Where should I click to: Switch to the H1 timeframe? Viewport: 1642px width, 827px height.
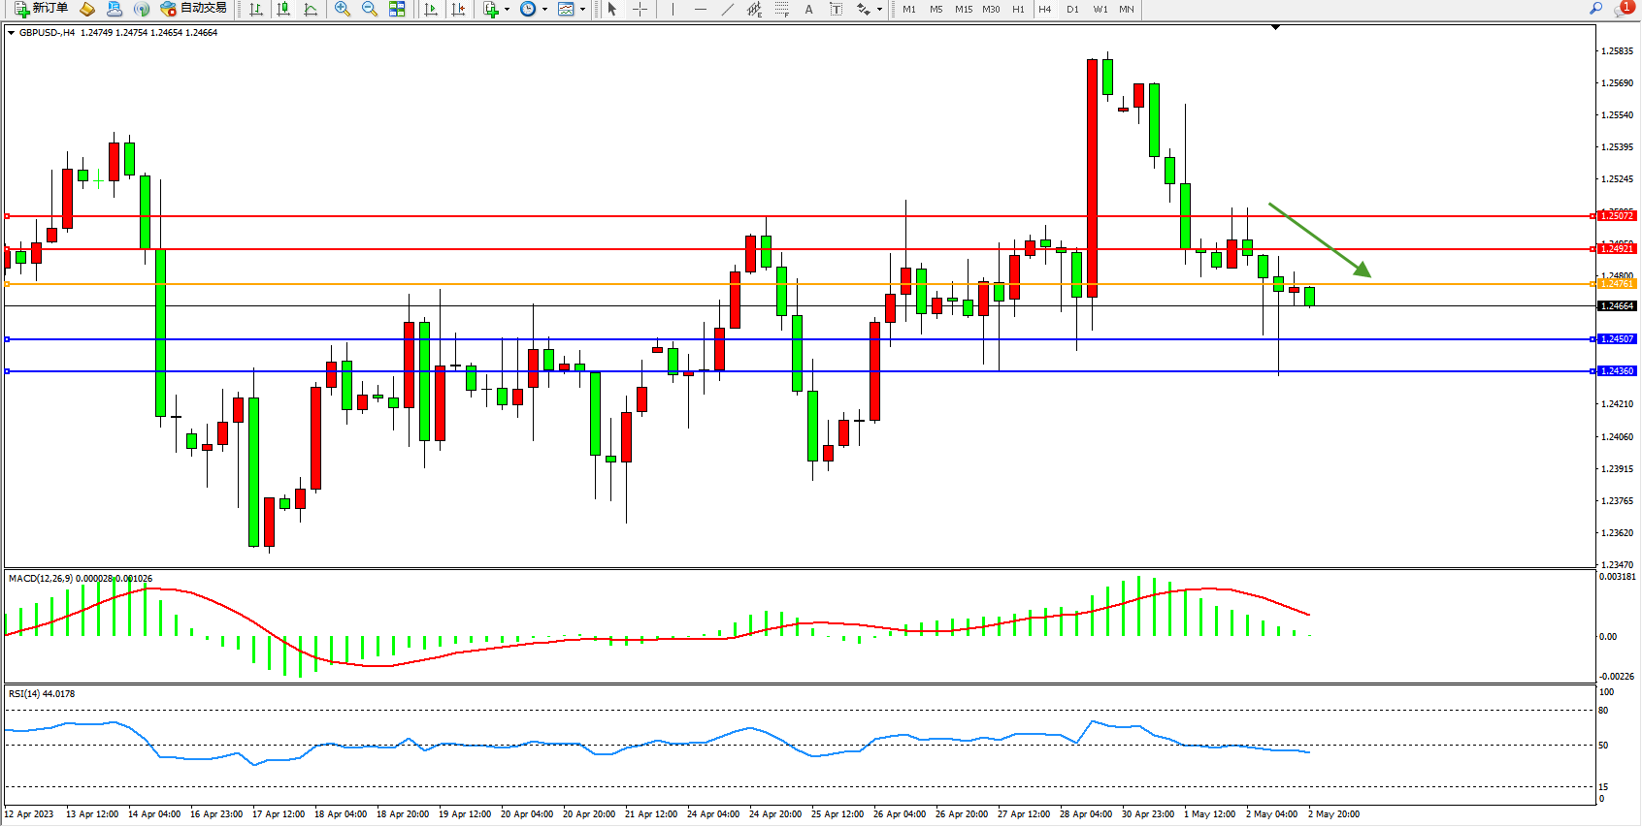(x=1018, y=9)
